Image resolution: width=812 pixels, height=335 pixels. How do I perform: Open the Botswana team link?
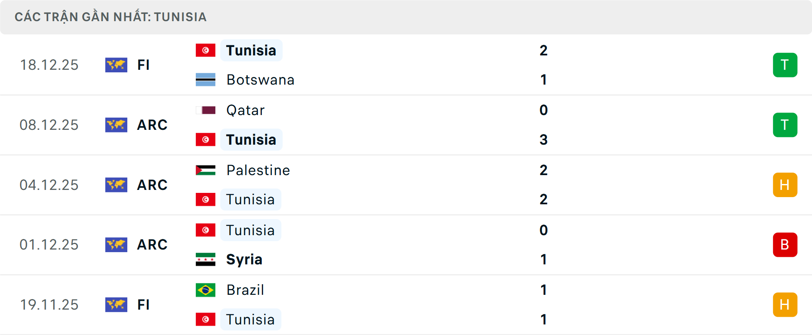coord(260,80)
